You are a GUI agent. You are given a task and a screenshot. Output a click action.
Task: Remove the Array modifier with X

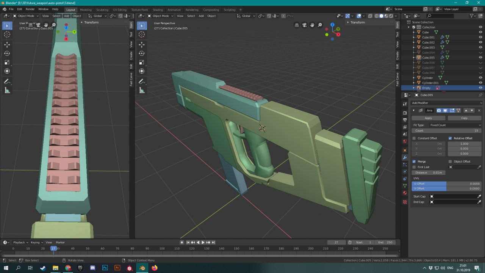pos(479,110)
